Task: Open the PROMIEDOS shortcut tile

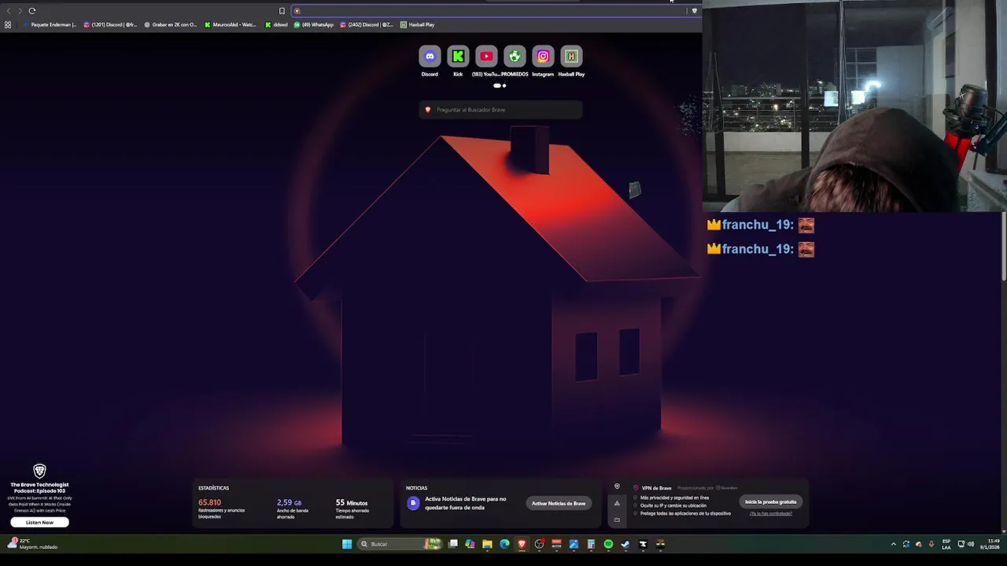Action: click(x=515, y=56)
